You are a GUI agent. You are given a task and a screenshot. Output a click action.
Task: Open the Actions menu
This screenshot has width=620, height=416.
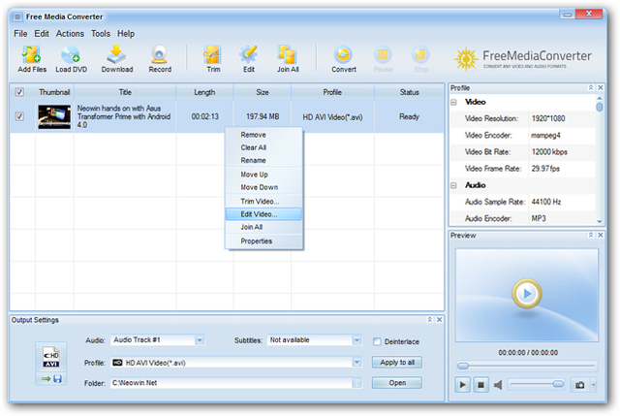click(70, 34)
